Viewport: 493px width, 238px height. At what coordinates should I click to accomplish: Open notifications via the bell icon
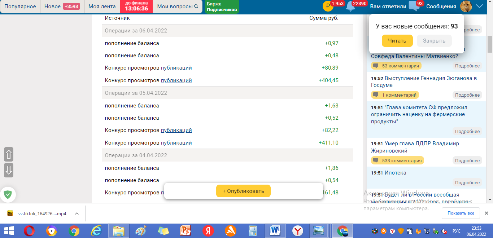pos(350,6)
